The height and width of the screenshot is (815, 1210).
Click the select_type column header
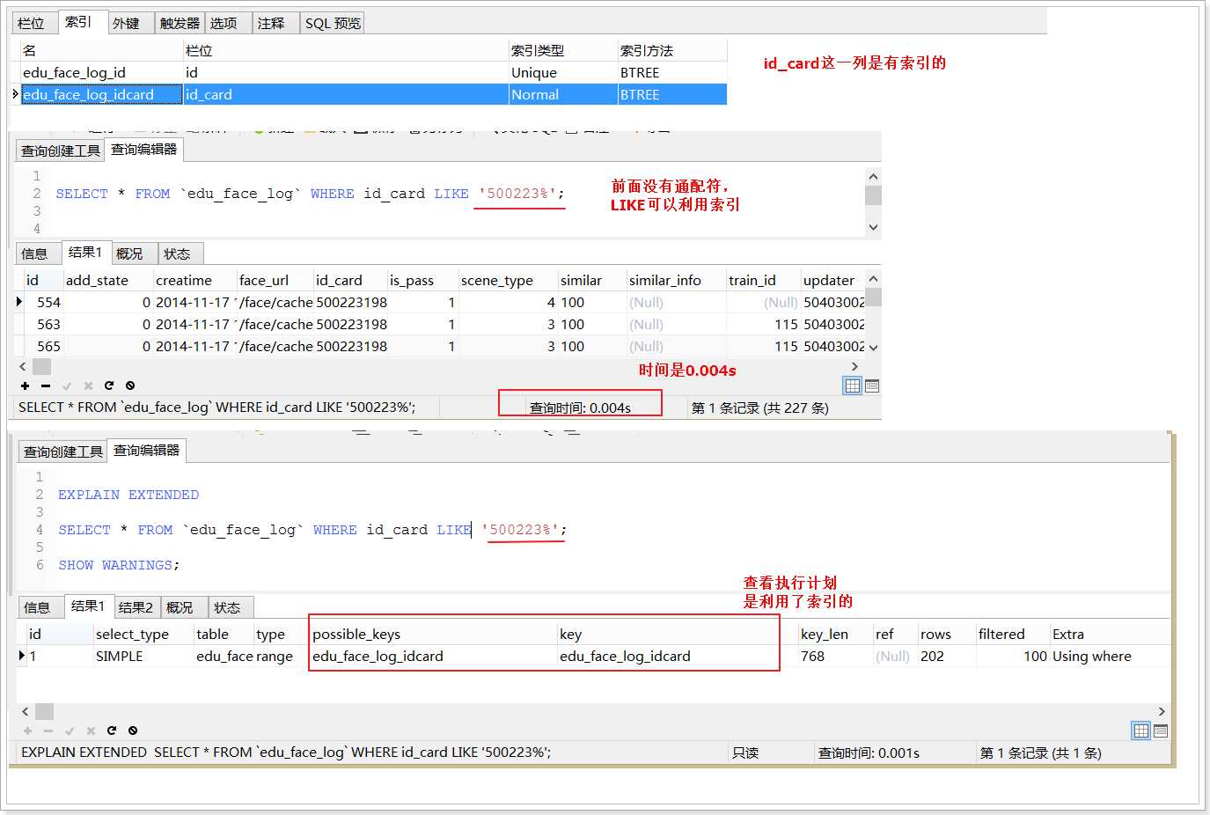(143, 634)
